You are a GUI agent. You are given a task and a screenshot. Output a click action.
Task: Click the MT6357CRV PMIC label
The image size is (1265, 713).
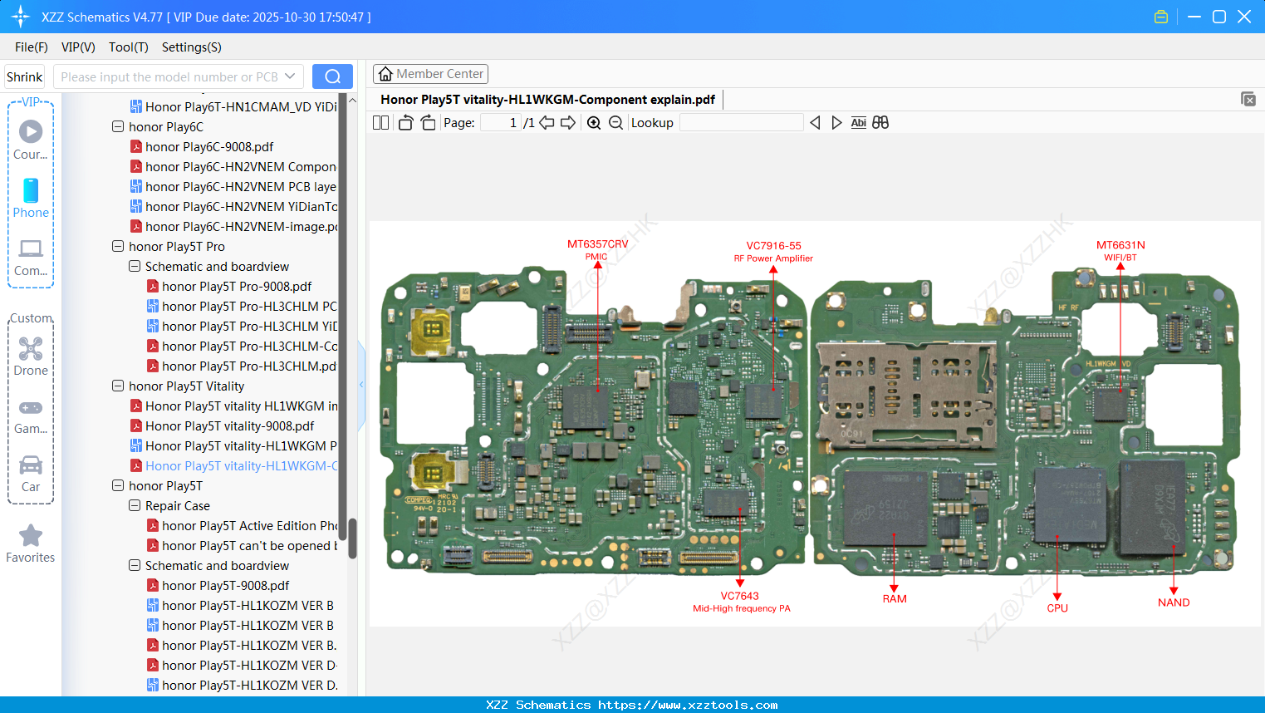(x=597, y=250)
